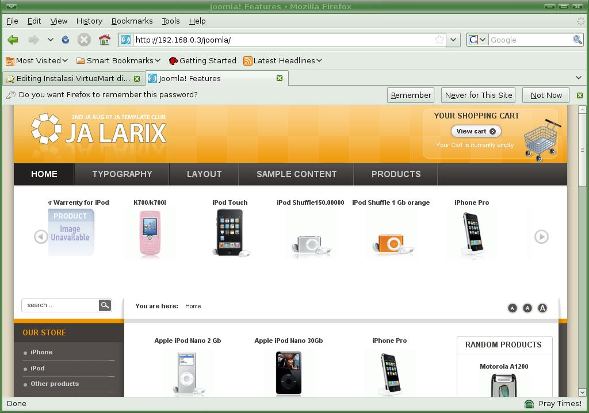This screenshot has width=589, height=413.
Task: Click the site search text field
Action: click(60, 305)
